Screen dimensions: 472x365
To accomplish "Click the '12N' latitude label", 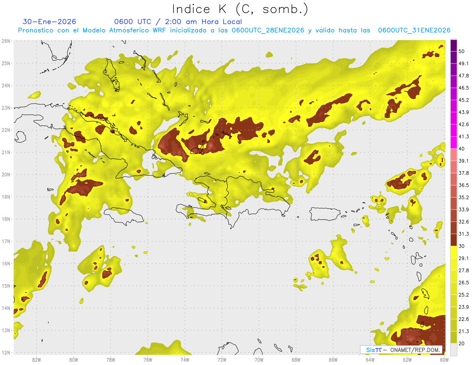I will pyautogui.click(x=6, y=352).
